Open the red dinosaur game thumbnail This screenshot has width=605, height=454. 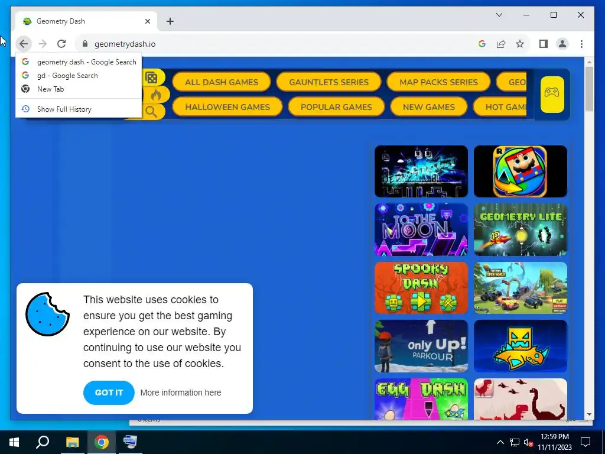pos(520,399)
